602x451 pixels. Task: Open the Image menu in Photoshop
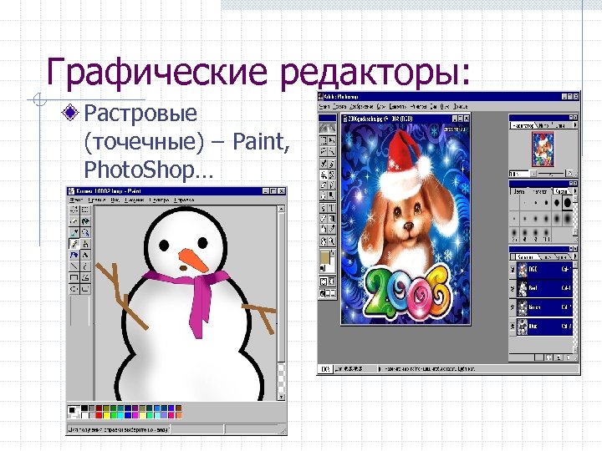coord(361,106)
